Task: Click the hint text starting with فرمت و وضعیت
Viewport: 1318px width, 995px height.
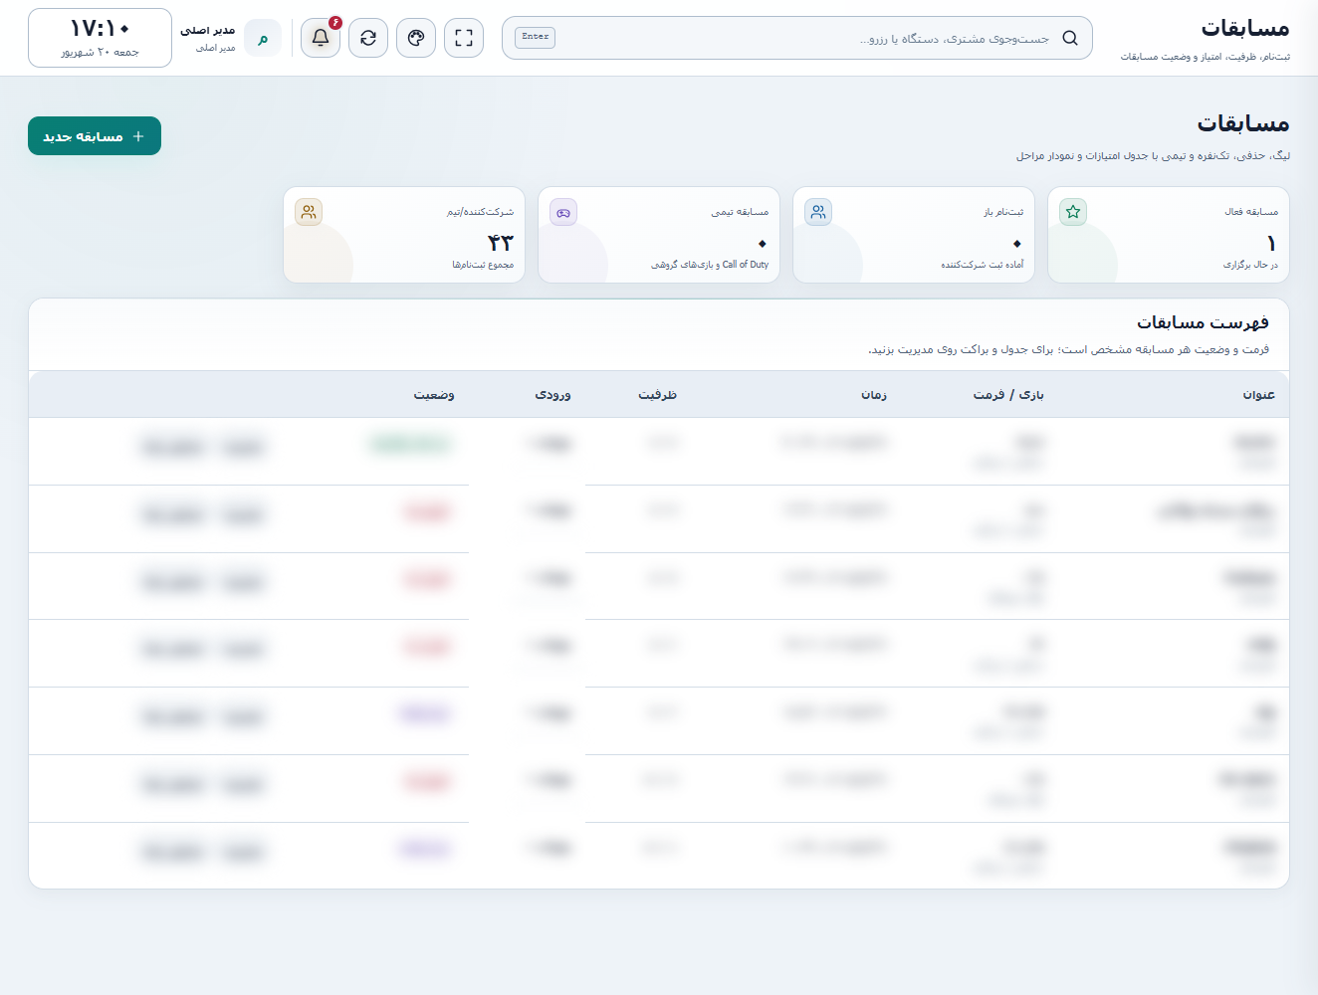Action: click(x=1068, y=350)
